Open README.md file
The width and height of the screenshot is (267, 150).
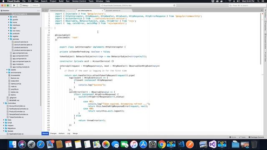coord(14,100)
